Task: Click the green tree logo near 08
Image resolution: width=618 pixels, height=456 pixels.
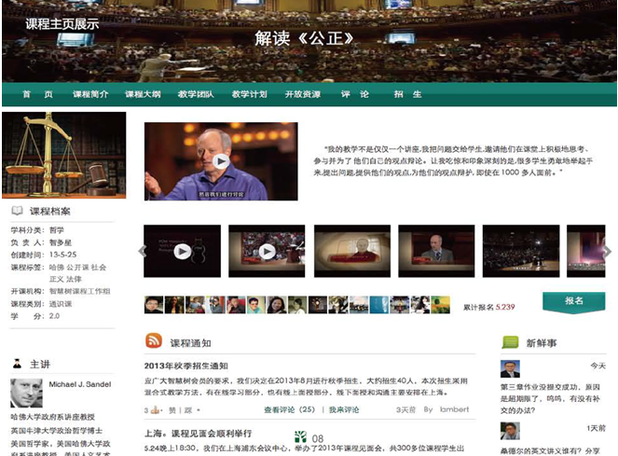Action: point(300,436)
